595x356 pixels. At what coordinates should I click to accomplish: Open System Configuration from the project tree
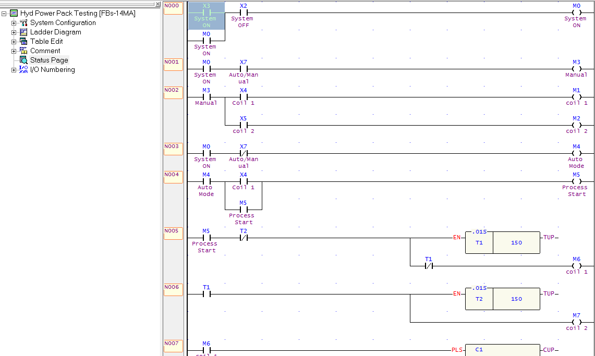click(x=23, y=23)
